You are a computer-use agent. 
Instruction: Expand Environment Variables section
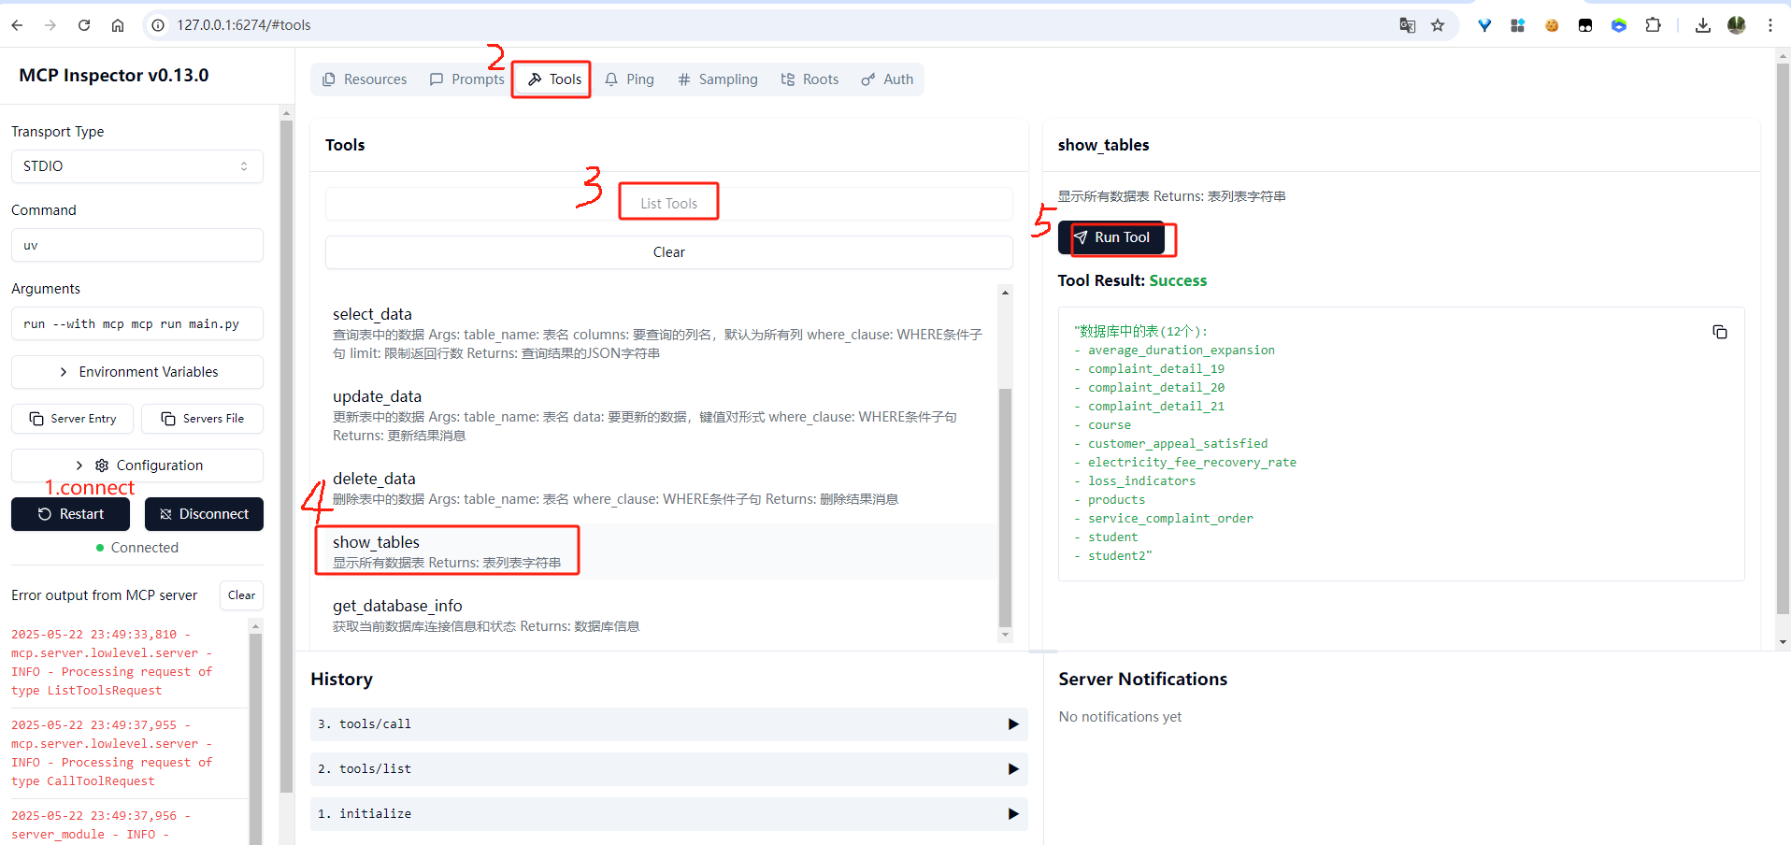pyautogui.click(x=137, y=372)
